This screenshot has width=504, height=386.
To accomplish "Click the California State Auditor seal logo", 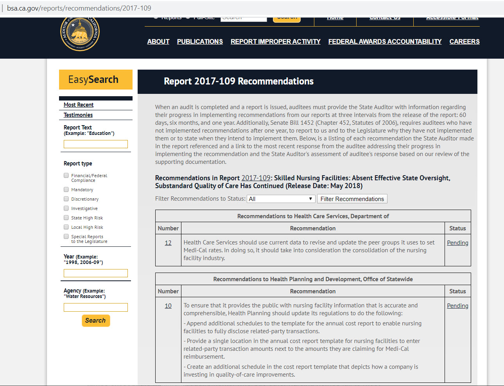I will coord(80,34).
